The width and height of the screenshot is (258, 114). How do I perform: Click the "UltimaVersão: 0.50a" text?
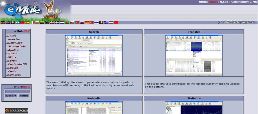click(x=214, y=2)
